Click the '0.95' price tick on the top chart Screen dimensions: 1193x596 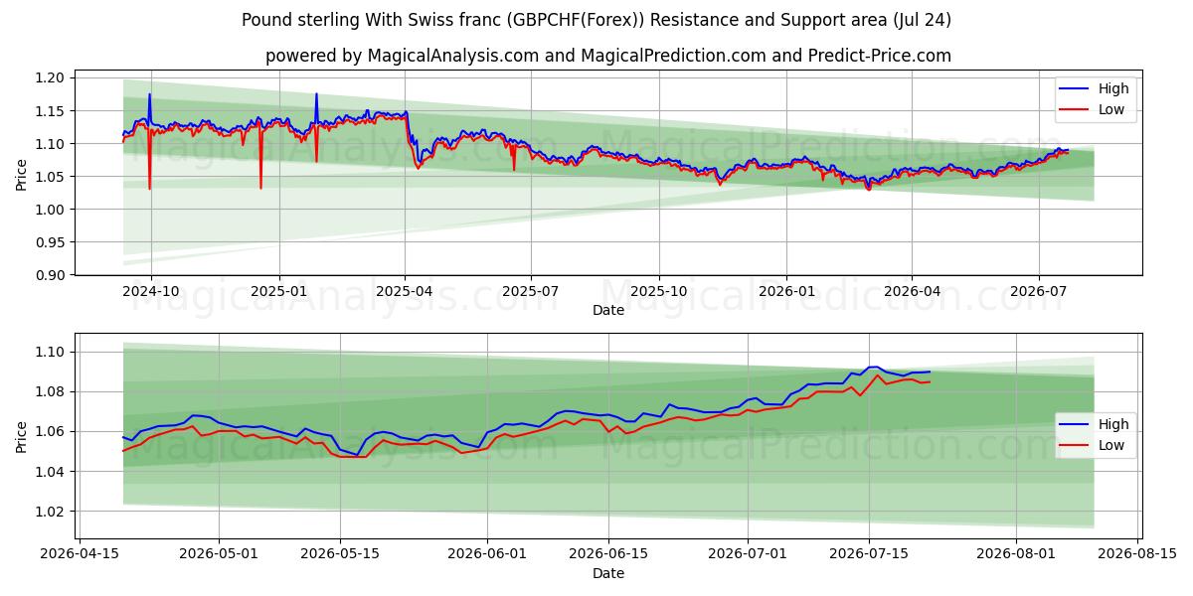pos(52,242)
